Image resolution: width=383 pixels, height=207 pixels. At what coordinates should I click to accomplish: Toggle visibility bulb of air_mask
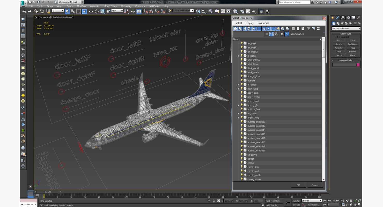pos(242,43)
